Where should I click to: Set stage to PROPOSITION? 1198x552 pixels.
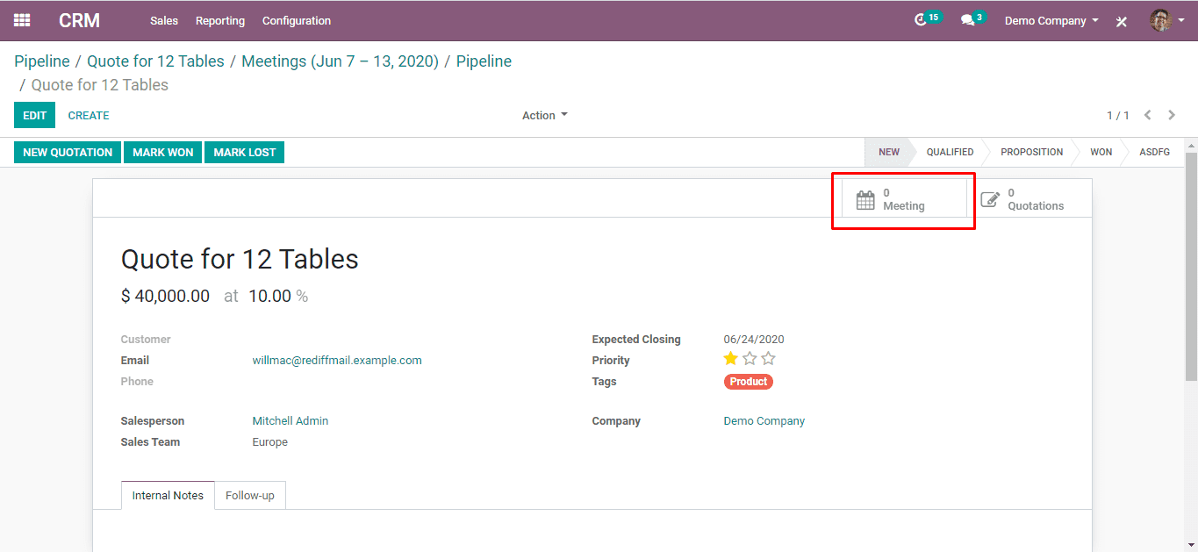(1031, 152)
